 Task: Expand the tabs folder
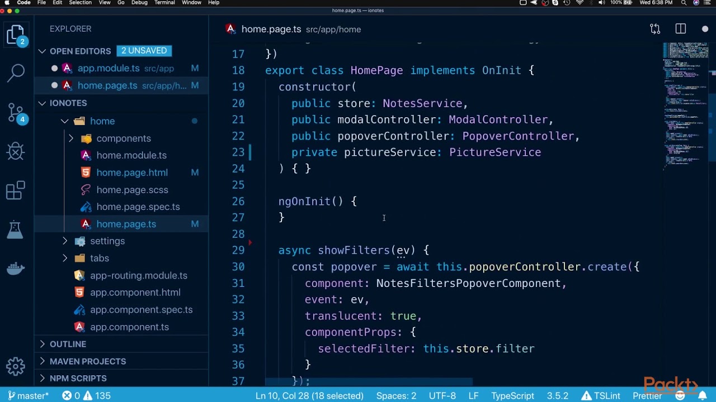65,258
